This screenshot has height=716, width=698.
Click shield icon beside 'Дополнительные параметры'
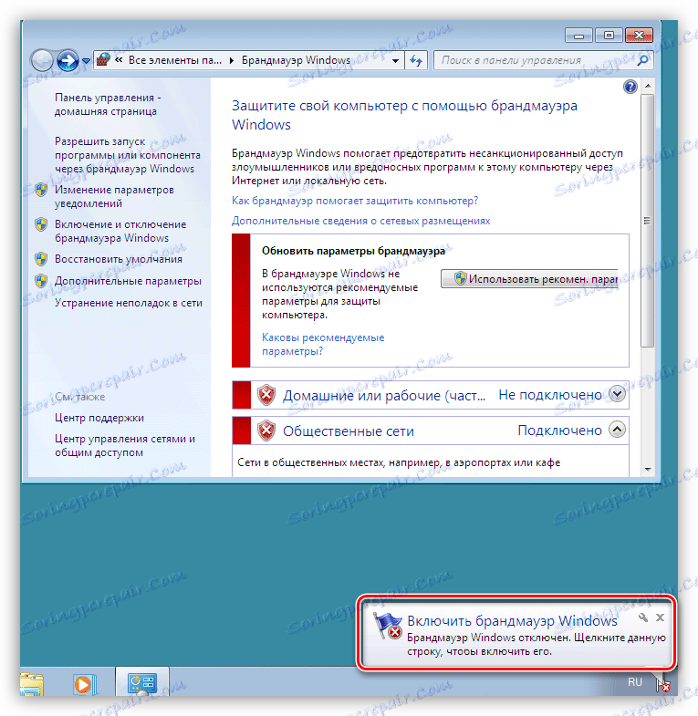41,281
